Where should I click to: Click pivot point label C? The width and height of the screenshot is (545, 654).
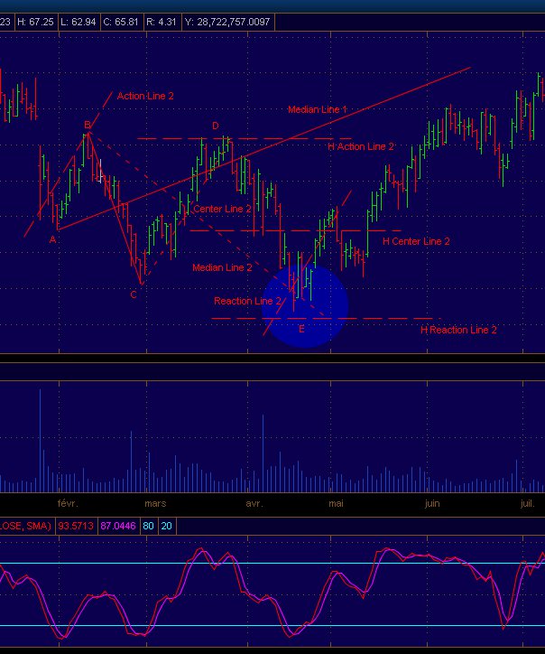click(134, 294)
